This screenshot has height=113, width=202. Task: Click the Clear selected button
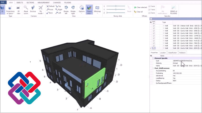[140, 7]
